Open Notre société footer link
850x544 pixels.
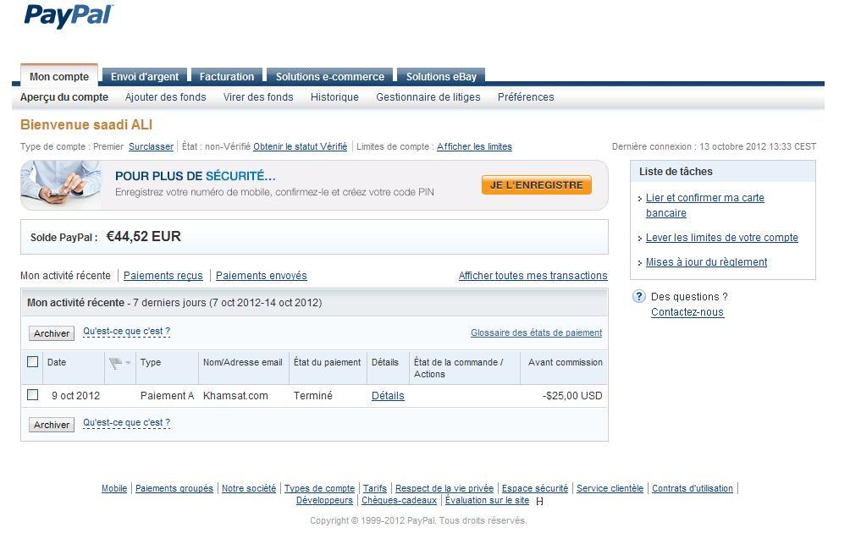tap(249, 488)
